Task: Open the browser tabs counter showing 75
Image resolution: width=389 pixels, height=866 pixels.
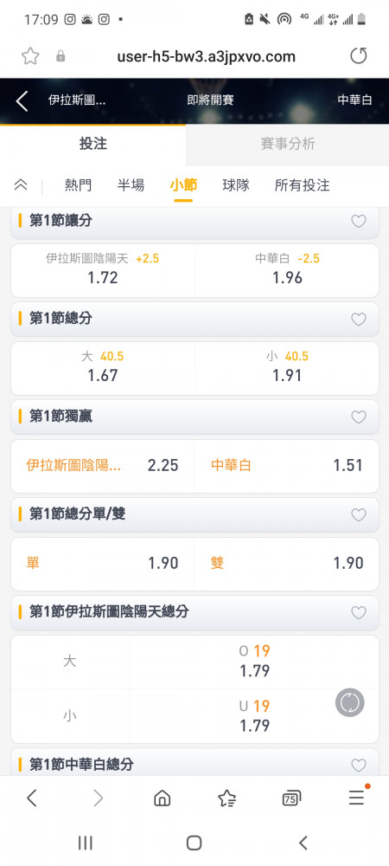Action: (291, 798)
